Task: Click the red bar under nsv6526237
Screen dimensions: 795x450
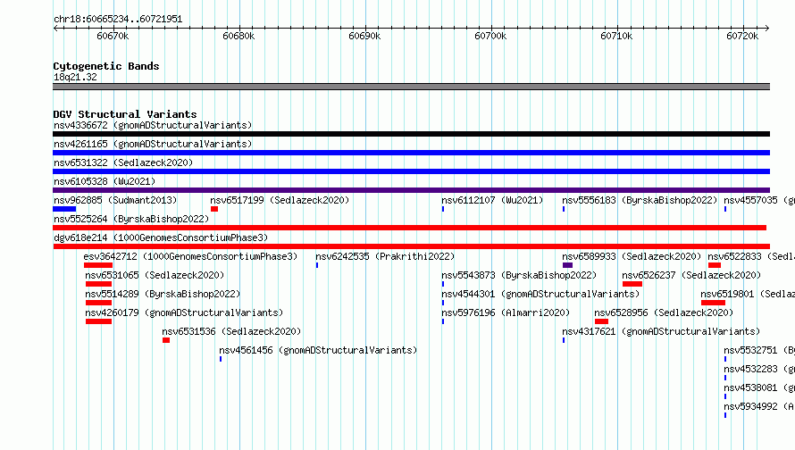Action: click(632, 284)
